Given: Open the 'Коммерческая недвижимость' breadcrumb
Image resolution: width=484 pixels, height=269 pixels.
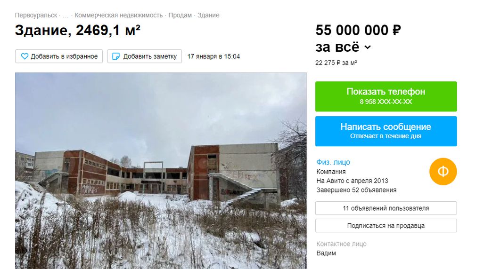Looking at the screenshot, I should coord(119,15).
